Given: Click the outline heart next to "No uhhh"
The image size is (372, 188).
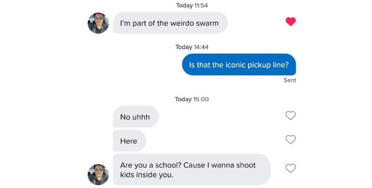Looking at the screenshot, I should click(290, 116).
